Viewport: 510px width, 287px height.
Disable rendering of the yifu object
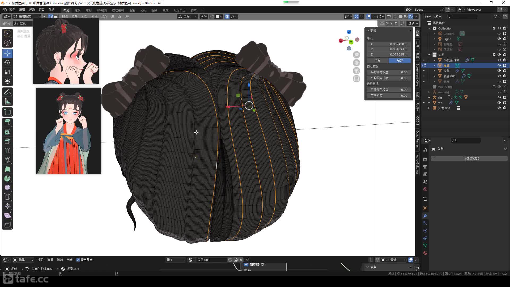[504, 103]
